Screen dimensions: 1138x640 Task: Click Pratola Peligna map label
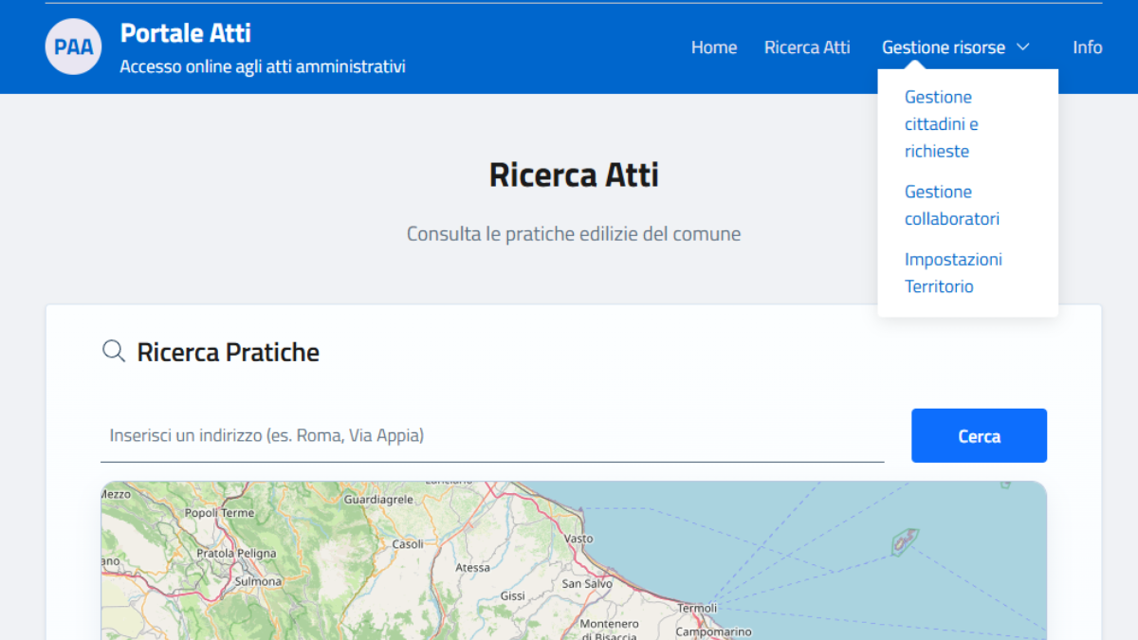tap(236, 554)
